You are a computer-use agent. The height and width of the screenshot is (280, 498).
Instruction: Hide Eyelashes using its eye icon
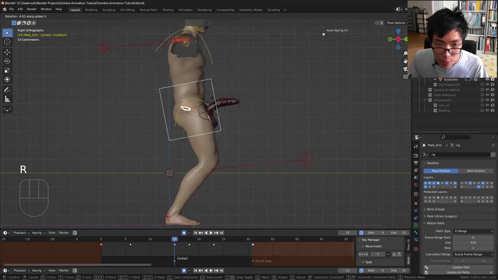click(x=487, y=79)
